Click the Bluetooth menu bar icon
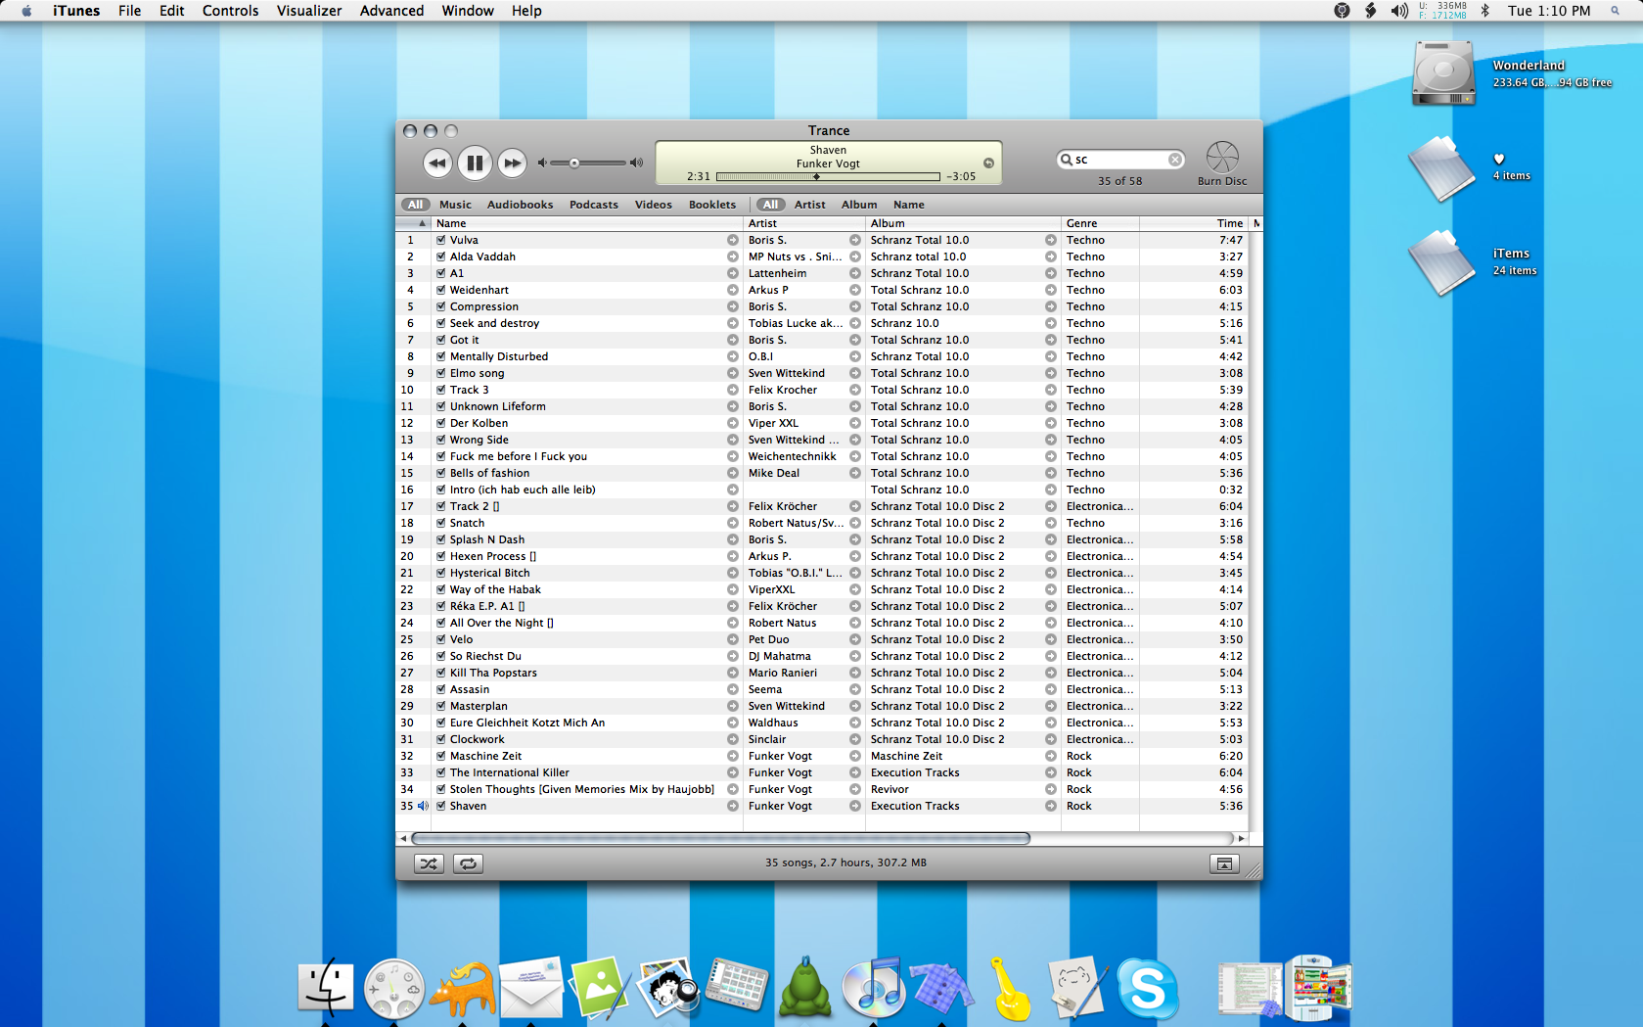 1484,11
